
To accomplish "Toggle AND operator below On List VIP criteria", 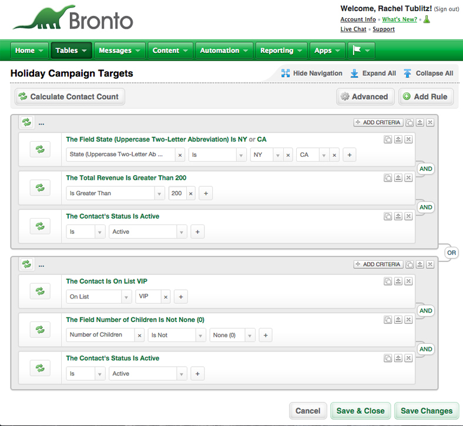I will point(425,310).
